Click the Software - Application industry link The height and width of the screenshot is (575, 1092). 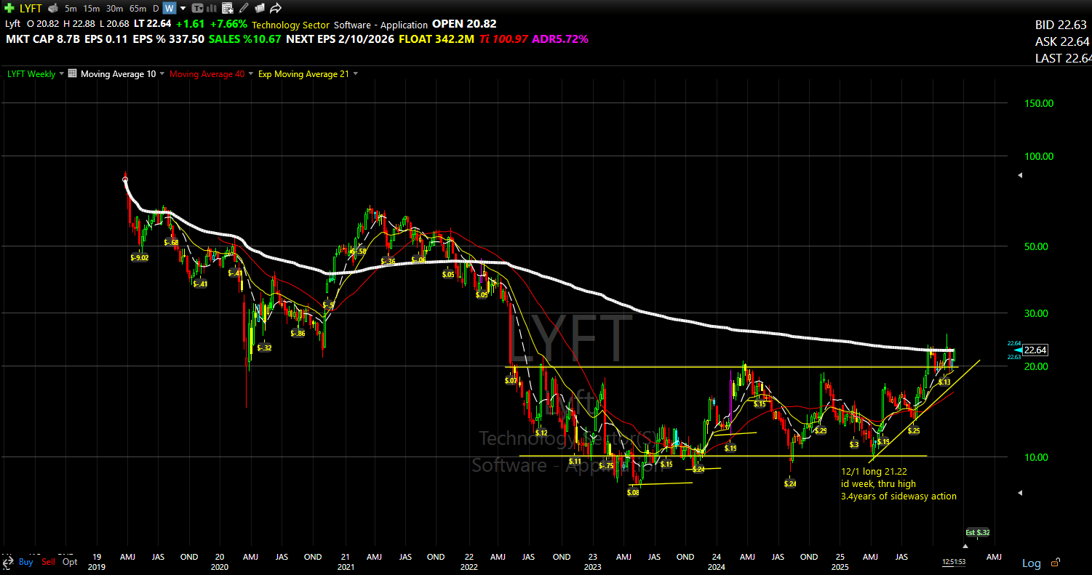click(380, 25)
